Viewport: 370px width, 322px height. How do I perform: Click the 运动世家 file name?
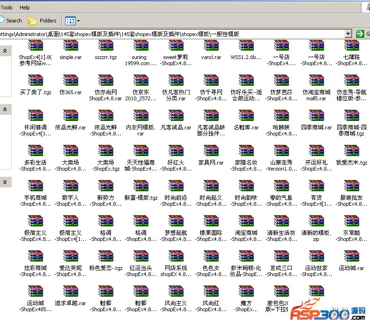[317, 271]
